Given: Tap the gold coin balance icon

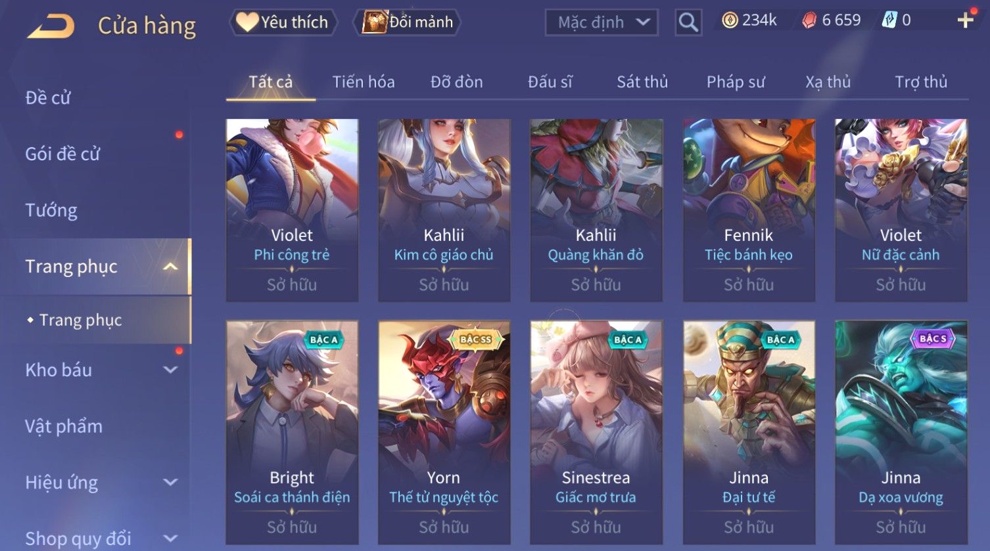Looking at the screenshot, I should point(729,20).
